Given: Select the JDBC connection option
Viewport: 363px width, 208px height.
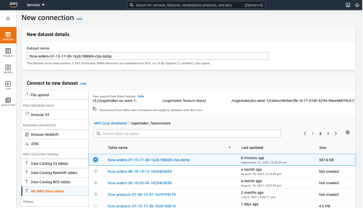Looking at the screenshot, I should pyautogui.click(x=55, y=144).
